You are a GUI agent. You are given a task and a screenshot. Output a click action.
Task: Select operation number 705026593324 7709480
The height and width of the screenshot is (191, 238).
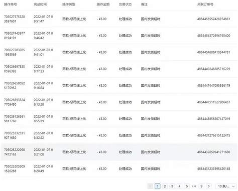[15, 102]
